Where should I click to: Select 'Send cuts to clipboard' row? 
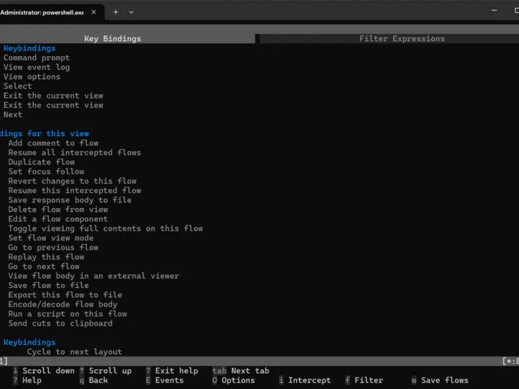tap(60, 324)
